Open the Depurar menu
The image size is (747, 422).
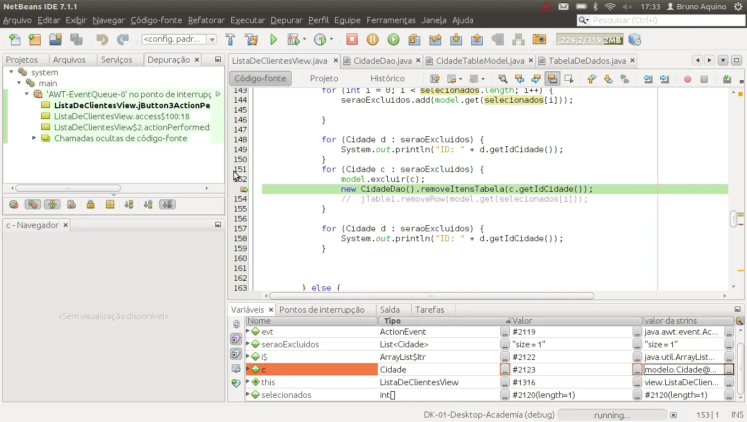(286, 20)
